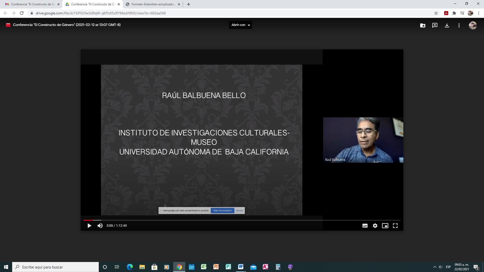The height and width of the screenshot is (272, 484).
Task: Add a shortcut to Drive icon
Action: point(423,25)
